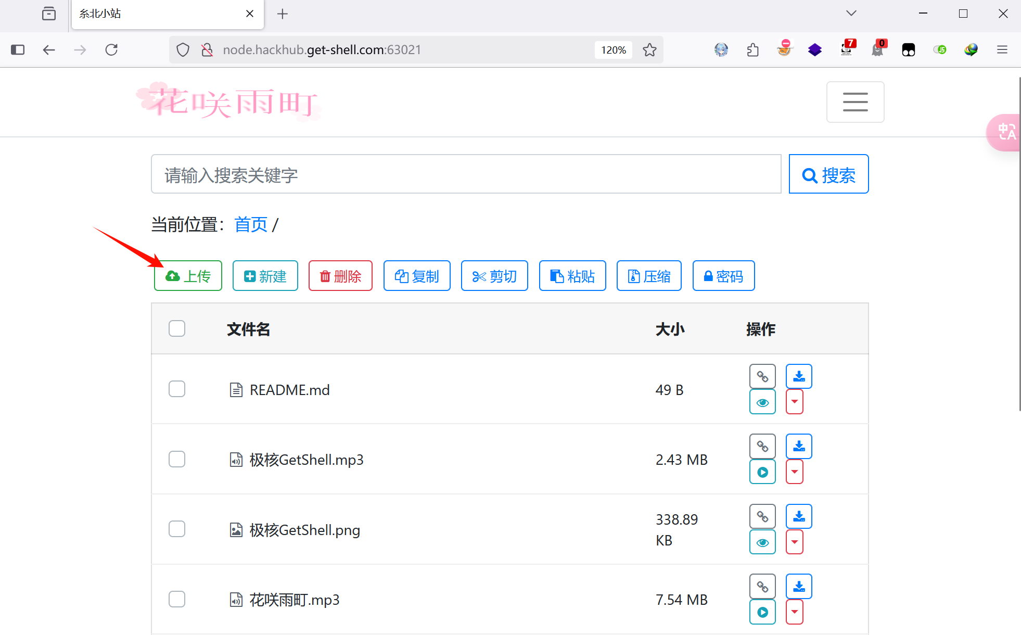This screenshot has height=635, width=1021.
Task: Click the 搜索 search button
Action: click(x=828, y=174)
